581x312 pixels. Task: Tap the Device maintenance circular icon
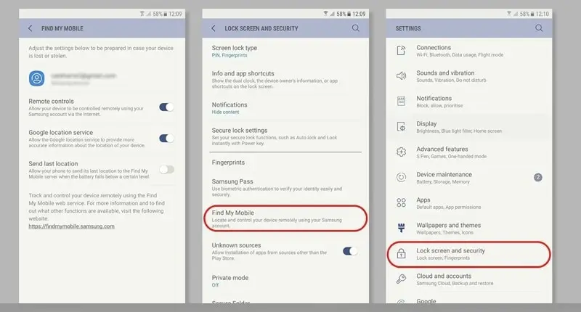pos(401,177)
